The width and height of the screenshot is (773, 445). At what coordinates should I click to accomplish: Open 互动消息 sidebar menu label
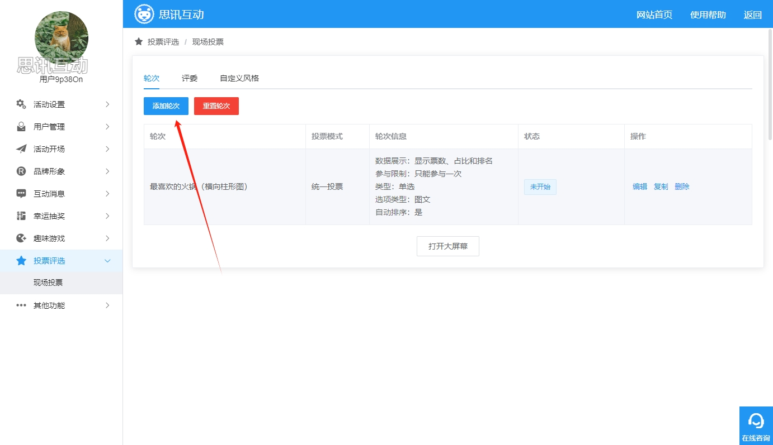49,194
